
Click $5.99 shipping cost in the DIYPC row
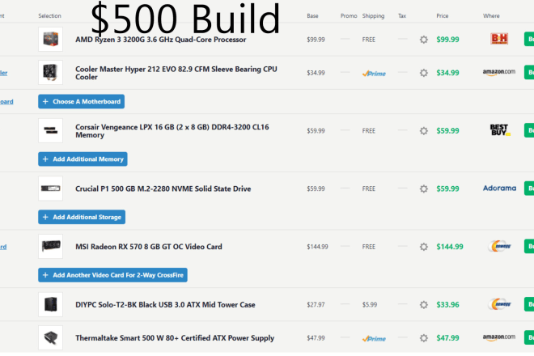pos(370,304)
